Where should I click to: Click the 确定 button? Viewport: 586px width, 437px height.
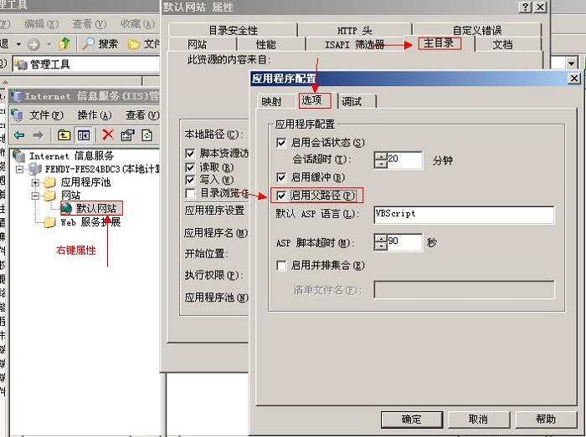(x=412, y=419)
